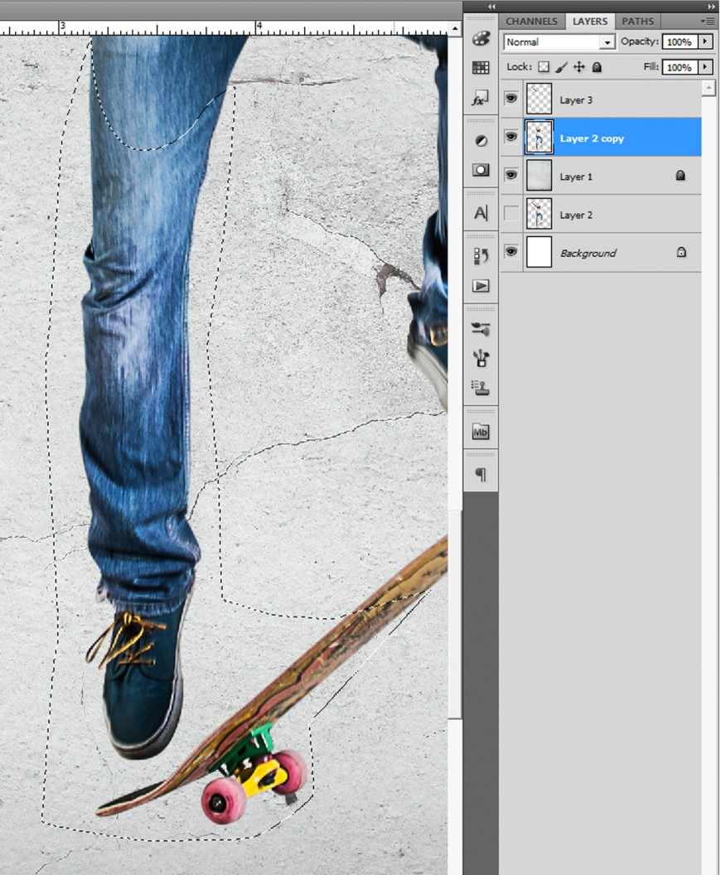Click the Layer 3 thumbnail
The height and width of the screenshot is (875, 721).
tap(539, 99)
